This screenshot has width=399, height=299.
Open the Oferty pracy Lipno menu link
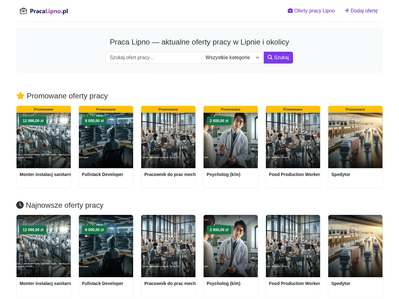311,11
